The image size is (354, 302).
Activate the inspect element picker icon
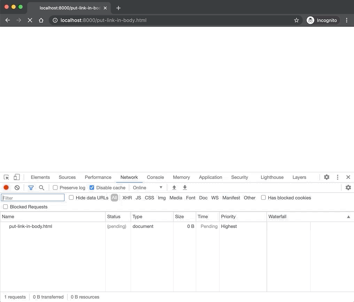[x=6, y=177]
